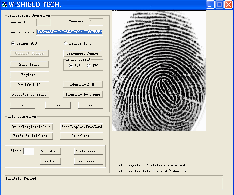Maximize the W-SHIELD TECH window
The height and width of the screenshot is (195, 234).
219,4
